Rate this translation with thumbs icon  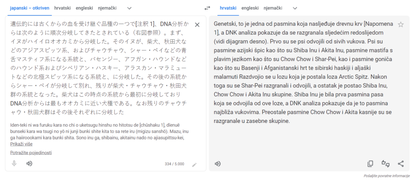[x=386, y=164]
